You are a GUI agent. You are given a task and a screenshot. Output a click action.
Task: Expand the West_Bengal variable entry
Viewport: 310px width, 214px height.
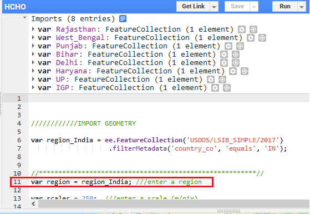pos(33,37)
